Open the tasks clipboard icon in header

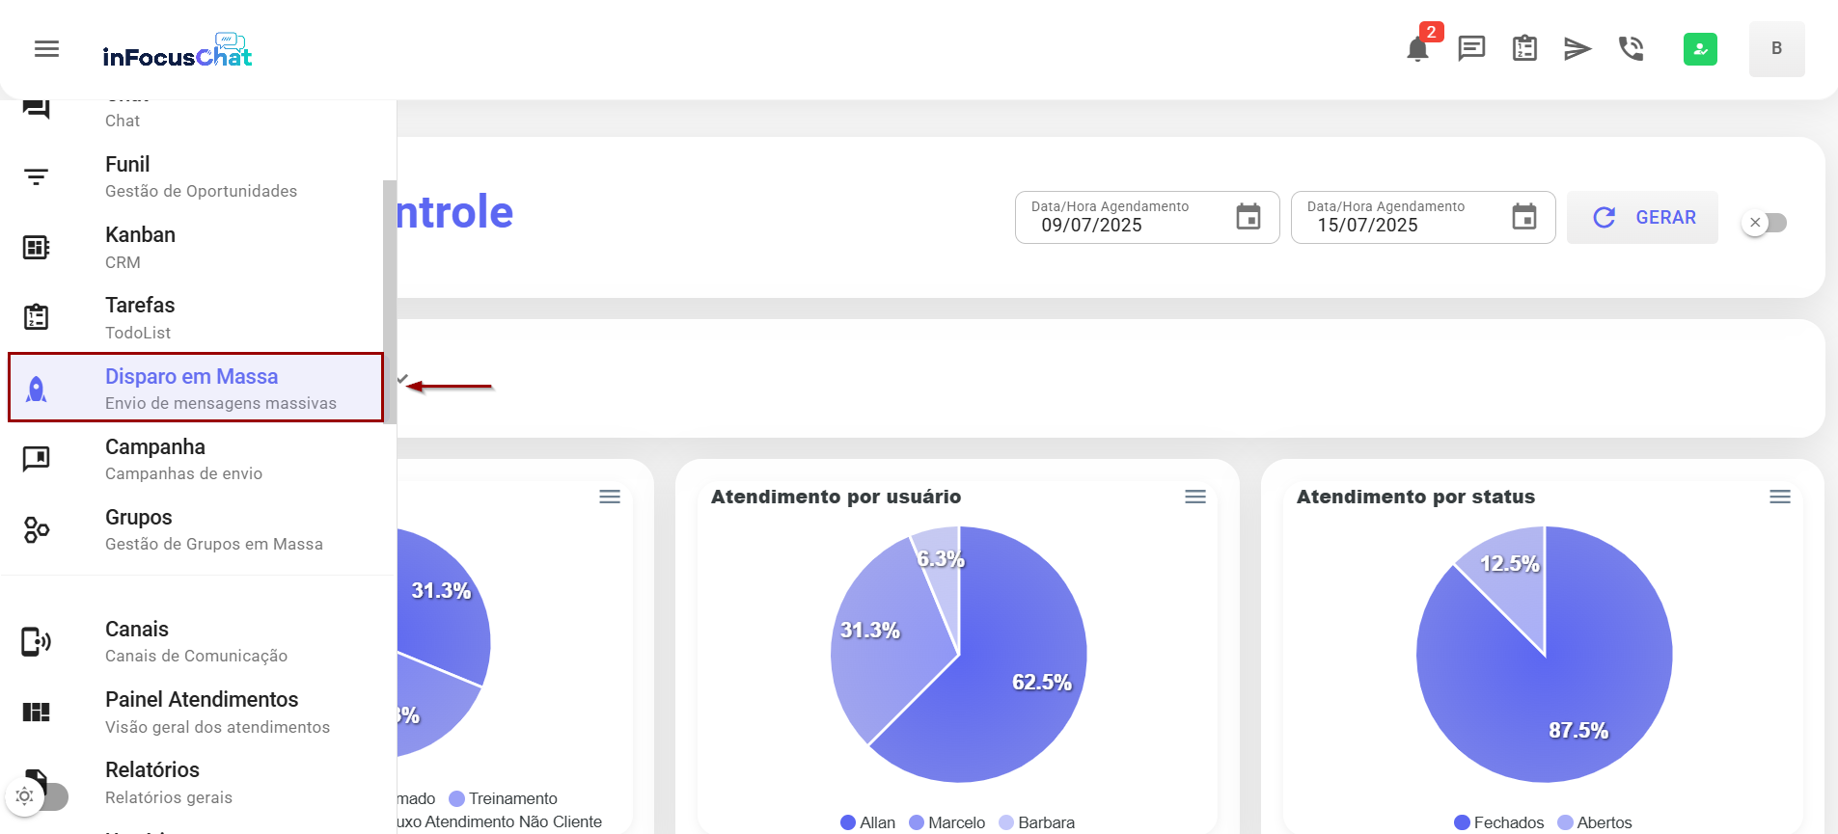pos(1524,48)
